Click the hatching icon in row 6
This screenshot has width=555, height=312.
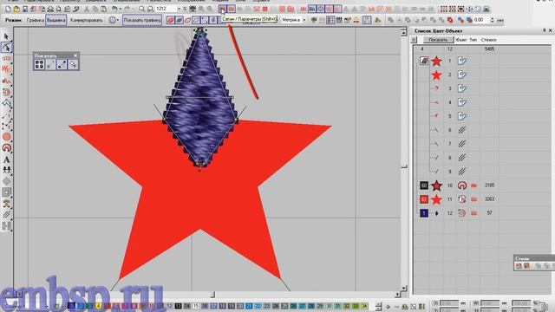click(462, 130)
